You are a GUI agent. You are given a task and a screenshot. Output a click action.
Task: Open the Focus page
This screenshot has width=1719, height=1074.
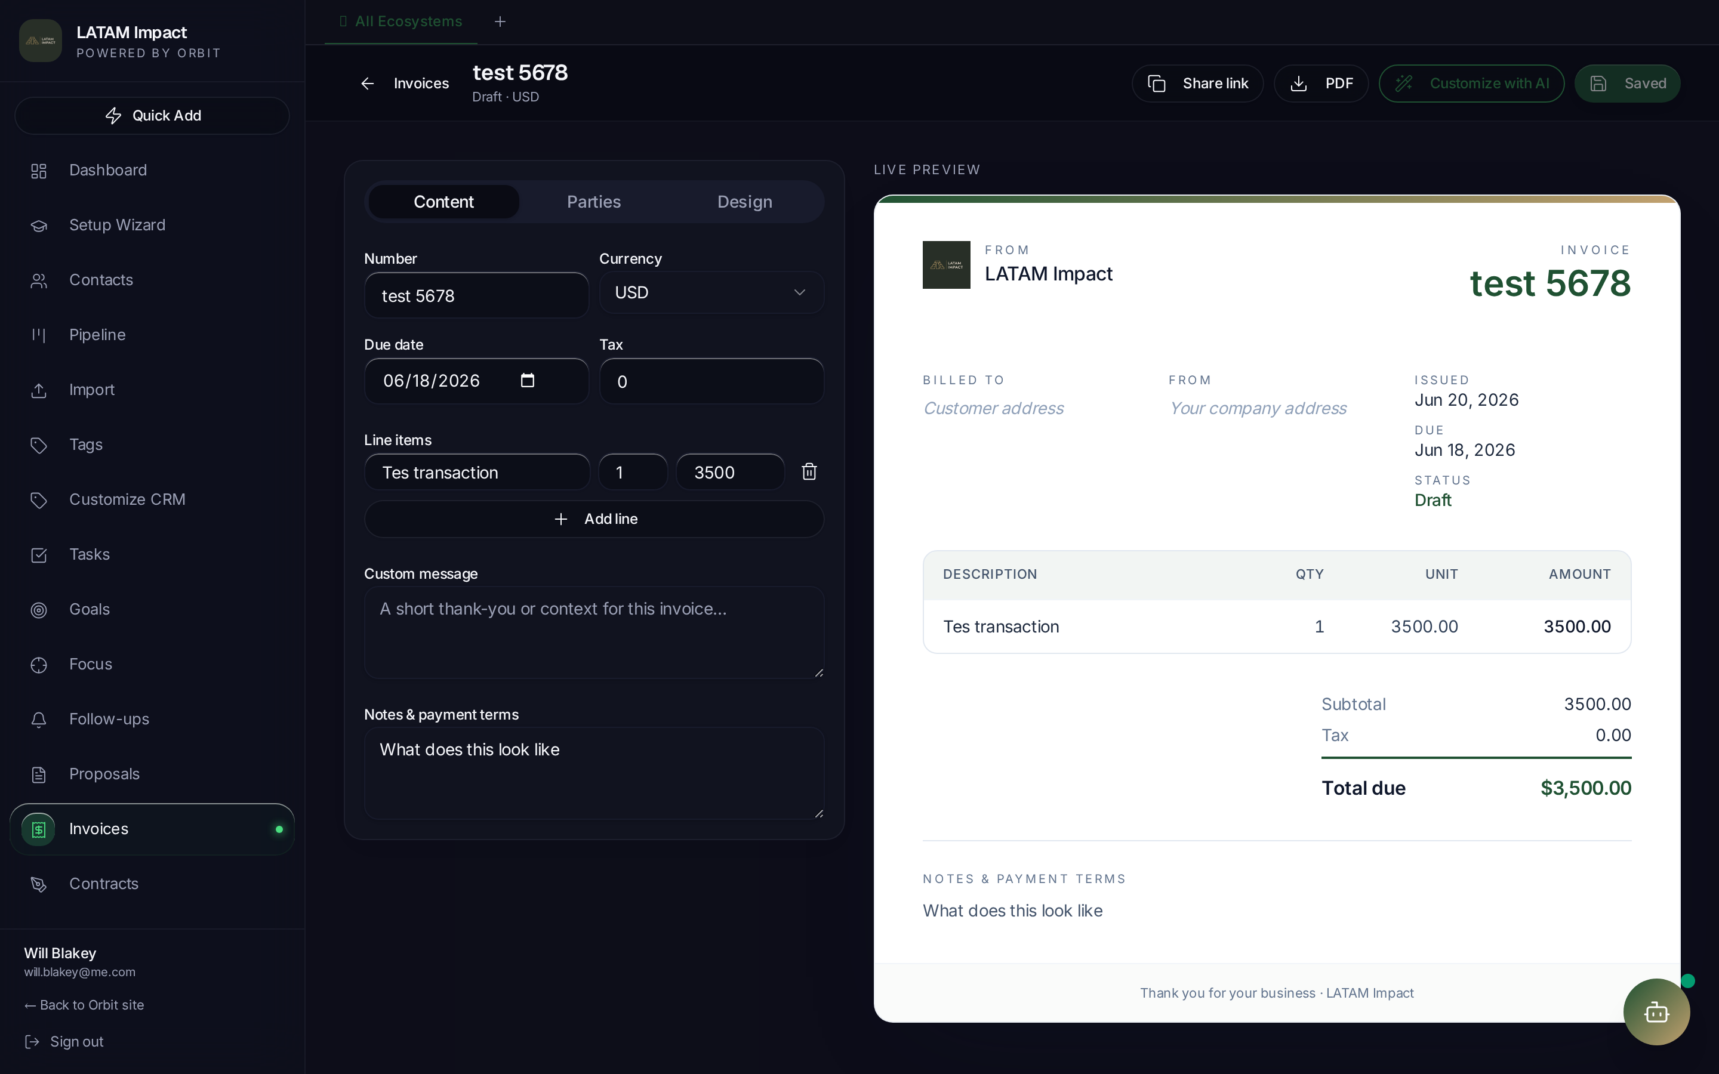point(152,664)
